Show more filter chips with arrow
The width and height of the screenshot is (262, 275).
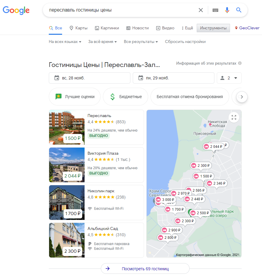(x=242, y=97)
